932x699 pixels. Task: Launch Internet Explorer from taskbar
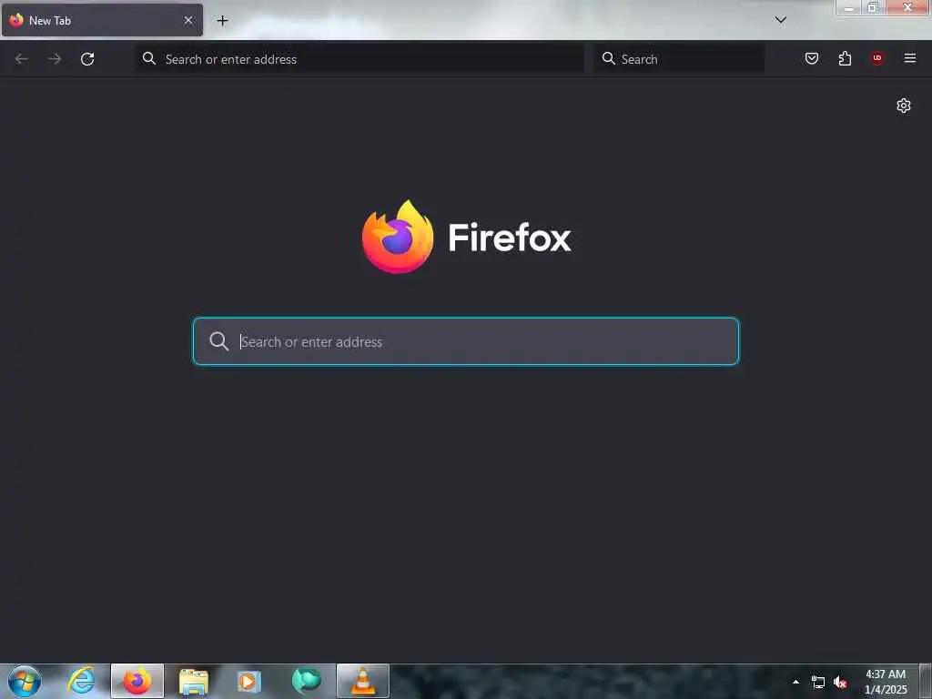pyautogui.click(x=81, y=681)
